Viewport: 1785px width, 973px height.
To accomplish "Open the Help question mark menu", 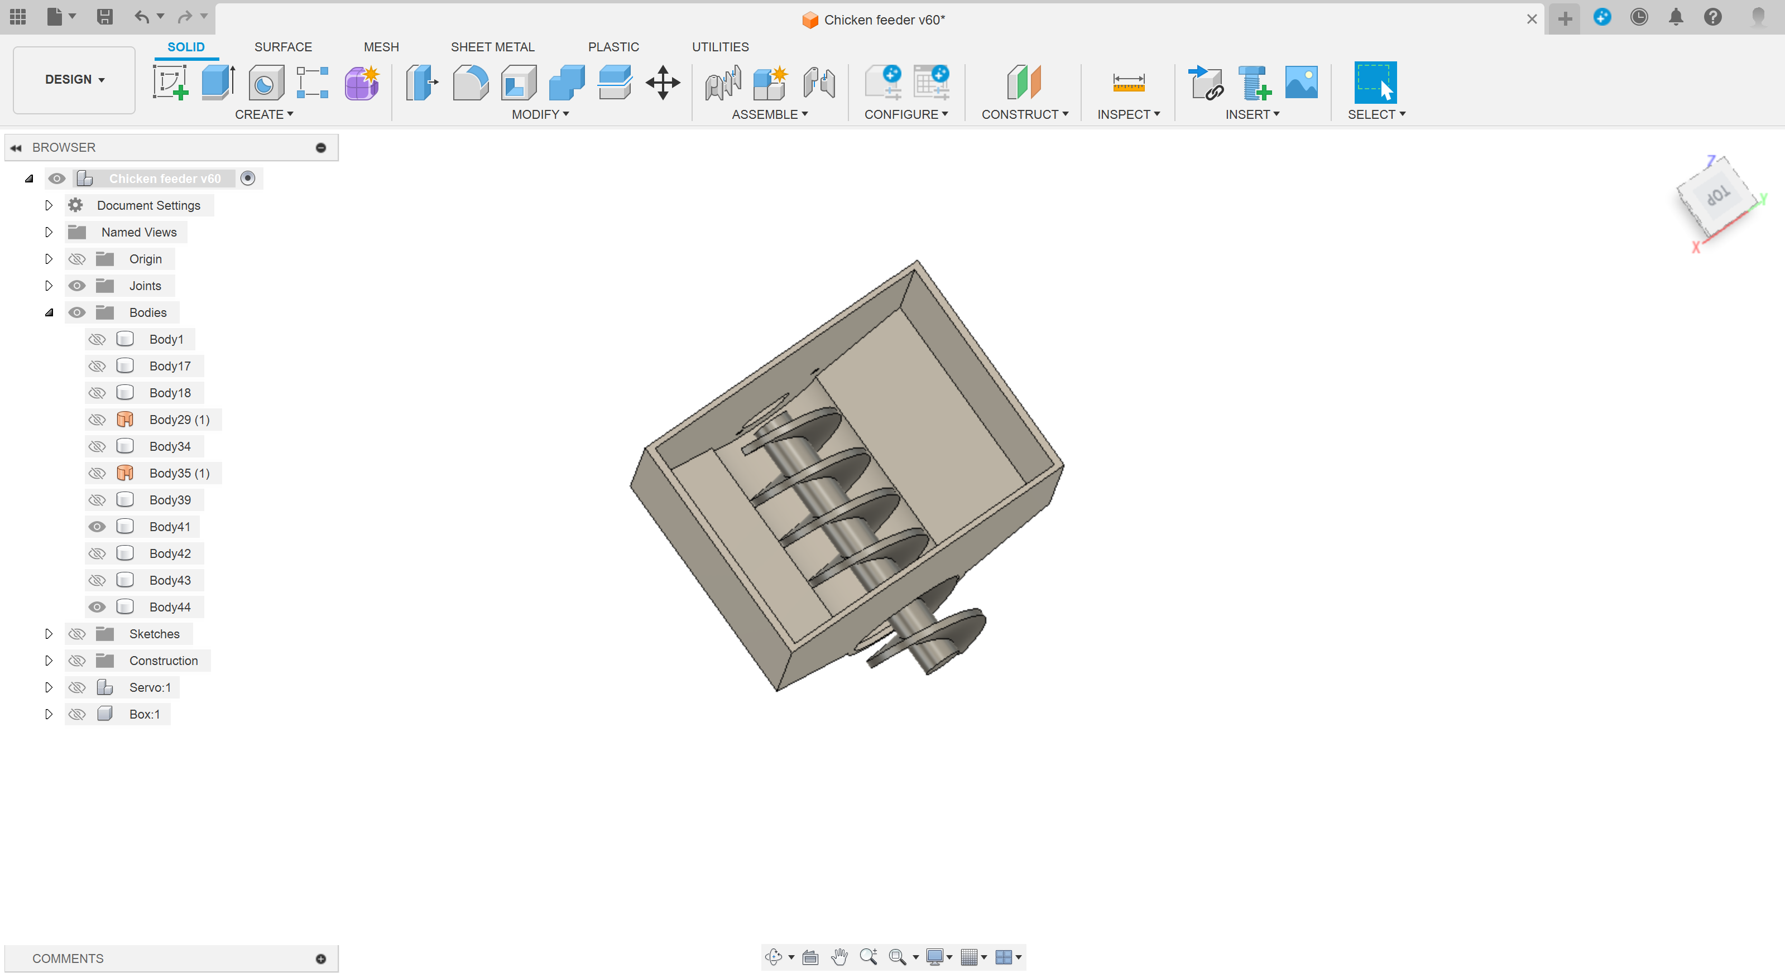I will pos(1713,17).
